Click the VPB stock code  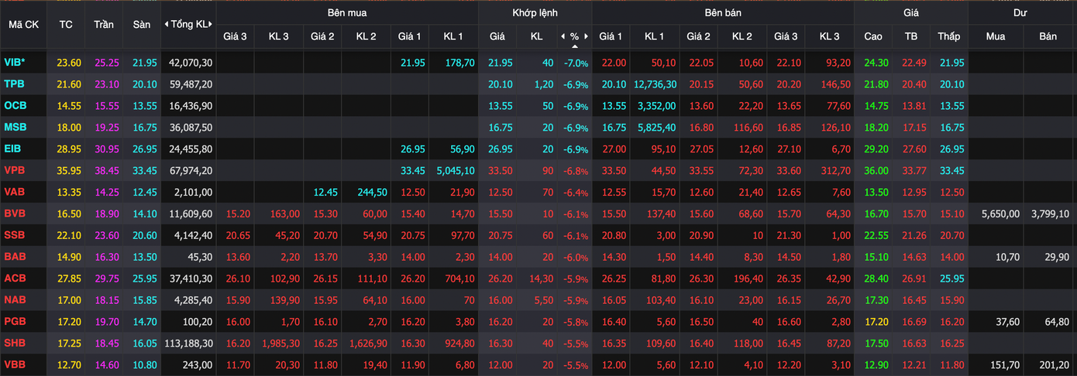point(15,170)
